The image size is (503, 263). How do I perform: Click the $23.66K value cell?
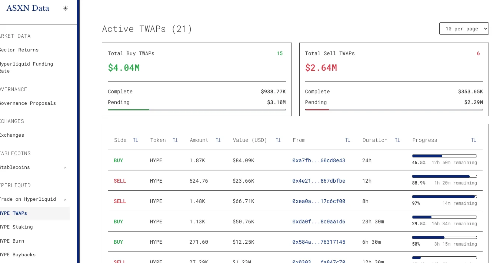coord(243,181)
